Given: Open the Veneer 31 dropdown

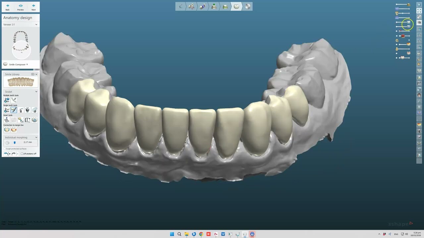Looking at the screenshot, I should (21, 24).
